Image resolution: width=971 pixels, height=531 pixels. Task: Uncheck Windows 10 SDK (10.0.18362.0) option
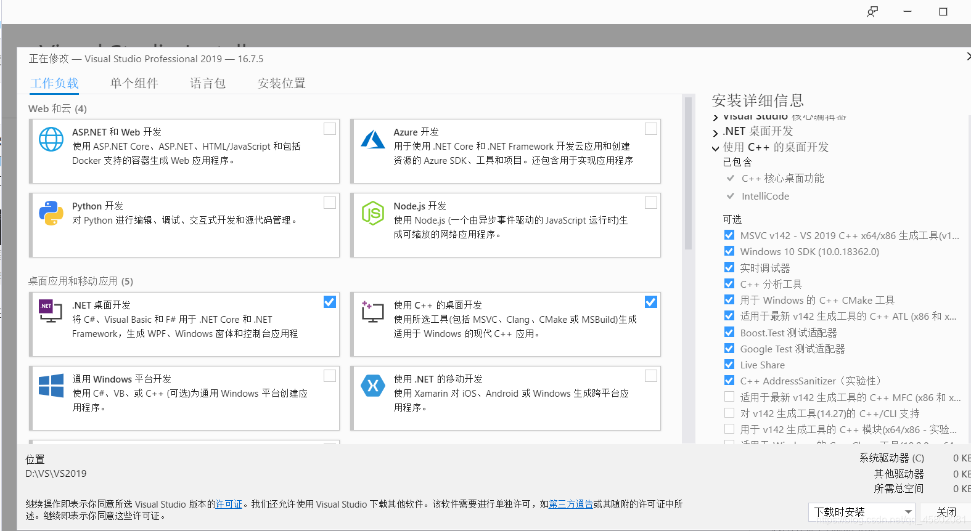point(729,251)
